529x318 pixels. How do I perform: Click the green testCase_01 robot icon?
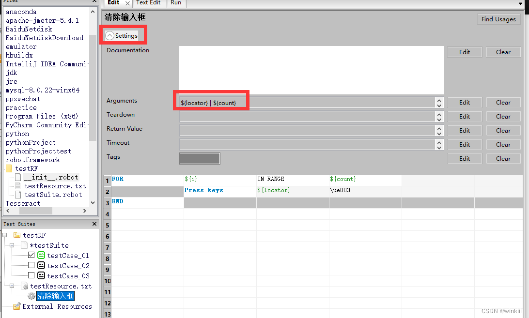41,255
